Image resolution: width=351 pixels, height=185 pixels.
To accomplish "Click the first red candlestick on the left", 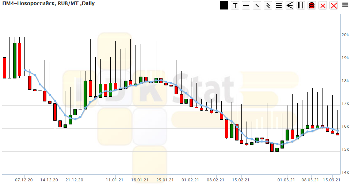I will [4, 68].
